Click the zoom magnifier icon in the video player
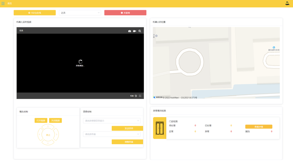 coord(140,31)
